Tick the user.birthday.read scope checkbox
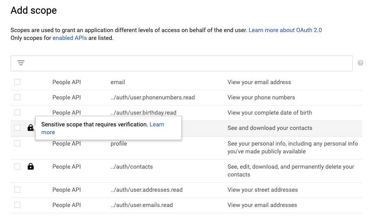Screen dimensions: 373x216 [x=17, y=113]
